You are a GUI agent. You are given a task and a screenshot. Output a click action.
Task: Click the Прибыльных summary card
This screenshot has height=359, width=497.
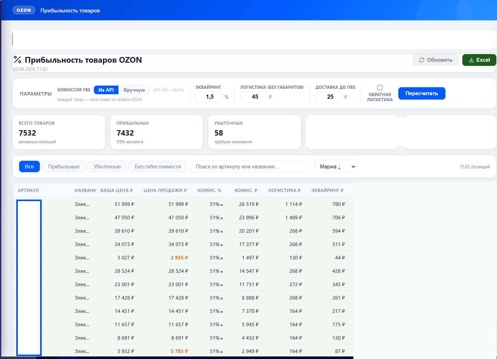pyautogui.click(x=157, y=132)
